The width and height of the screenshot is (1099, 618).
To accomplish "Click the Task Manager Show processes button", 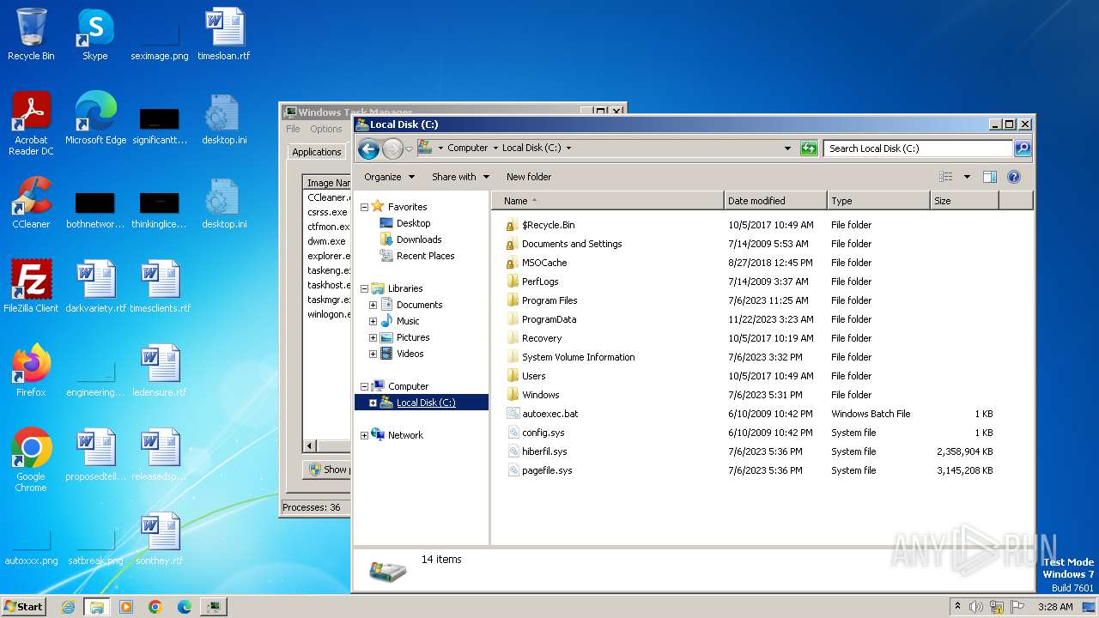I will tap(327, 470).
